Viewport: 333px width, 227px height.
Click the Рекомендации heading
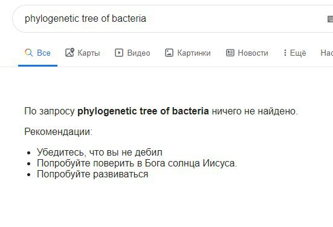tap(59, 132)
